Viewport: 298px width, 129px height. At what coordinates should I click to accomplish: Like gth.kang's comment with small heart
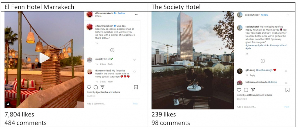pyautogui.click(x=286, y=71)
